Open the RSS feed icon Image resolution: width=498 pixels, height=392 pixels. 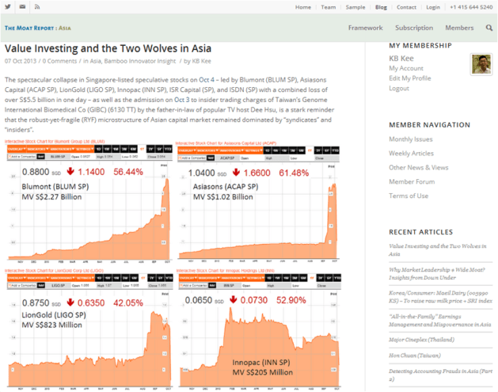pos(37,6)
